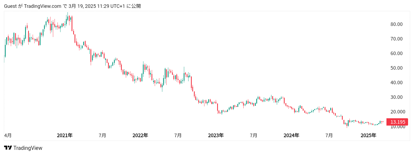Viewport: 414px width, 155px height.
Task: Select the 2023年 time axis label
Action: click(216, 136)
